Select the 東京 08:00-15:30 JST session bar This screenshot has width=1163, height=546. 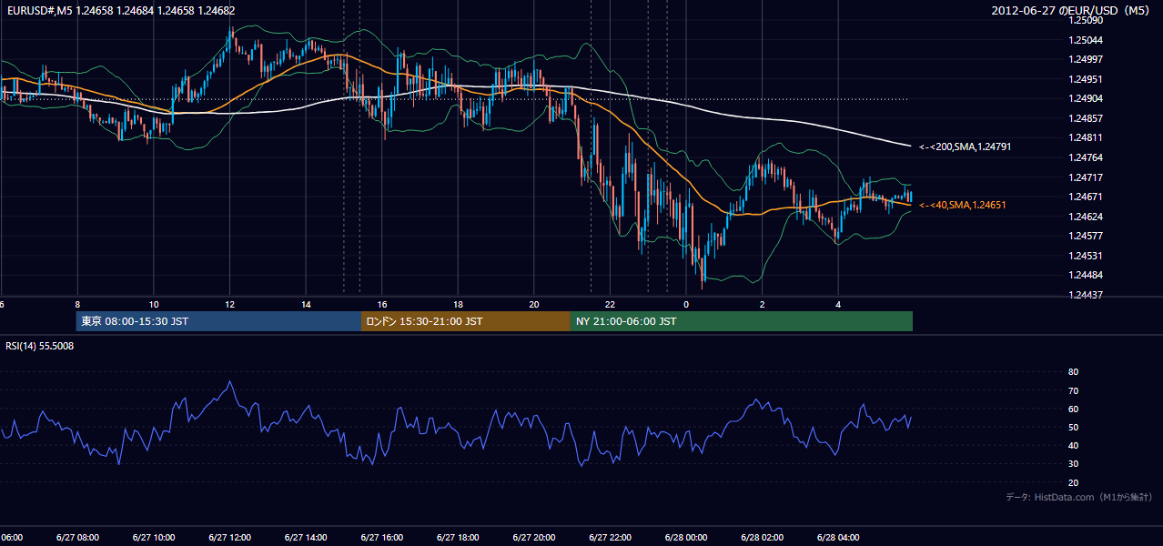pyautogui.click(x=218, y=321)
